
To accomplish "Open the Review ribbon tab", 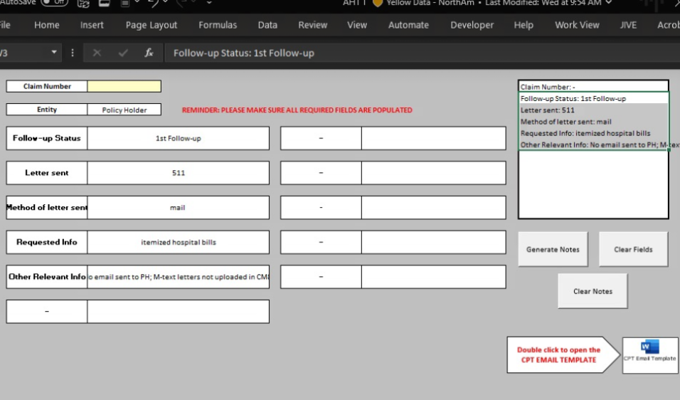I will (x=313, y=25).
